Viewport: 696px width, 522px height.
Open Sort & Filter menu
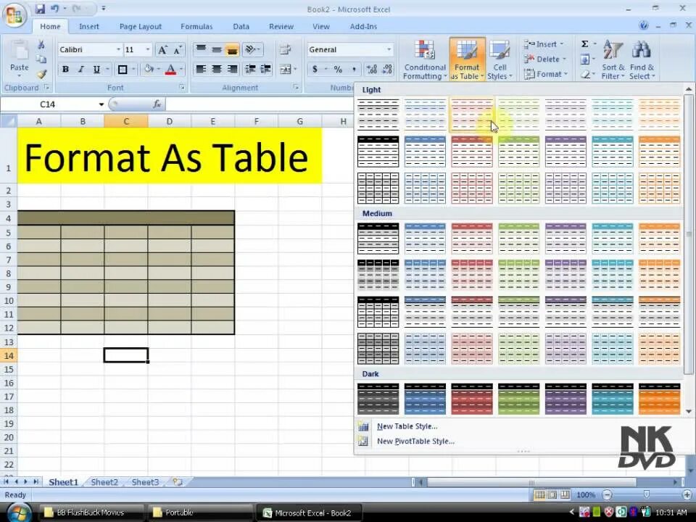click(x=613, y=60)
